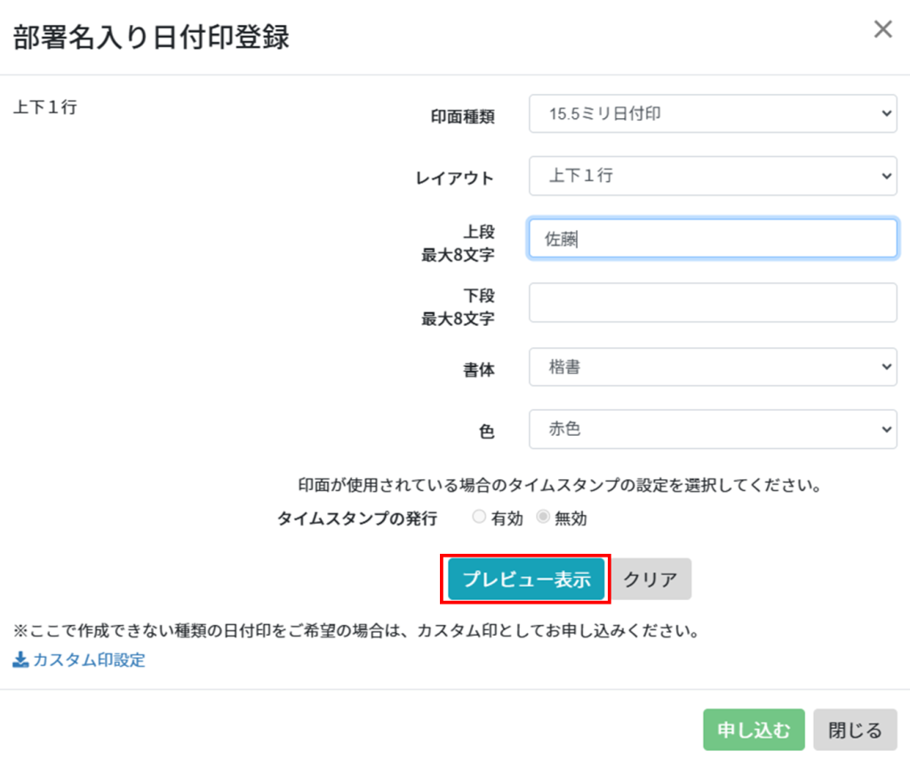
Task: Submit with the 申し込む button
Action: (754, 730)
